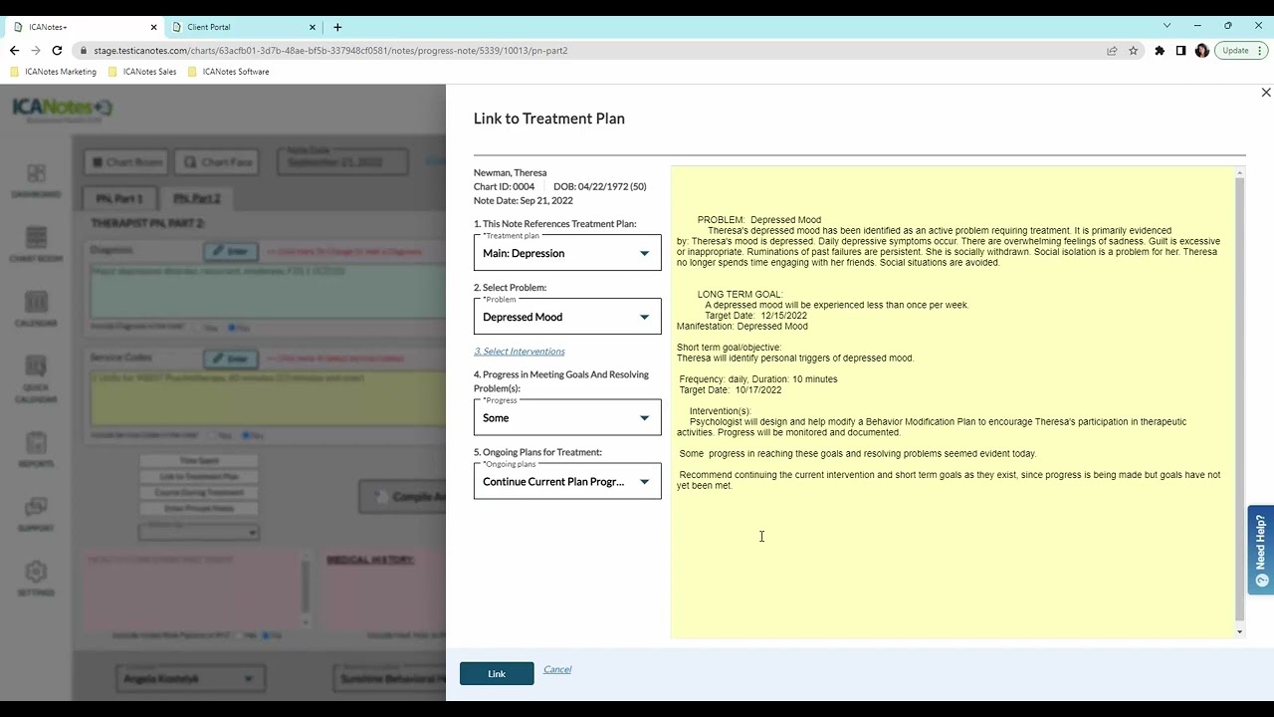Screen dimensions: 1274x717
Task: Open the ICANotes Sales bookmark folder
Action: tap(142, 72)
